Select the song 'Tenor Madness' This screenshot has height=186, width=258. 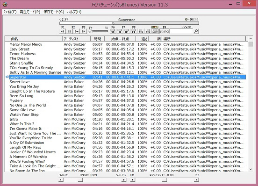[22, 54]
